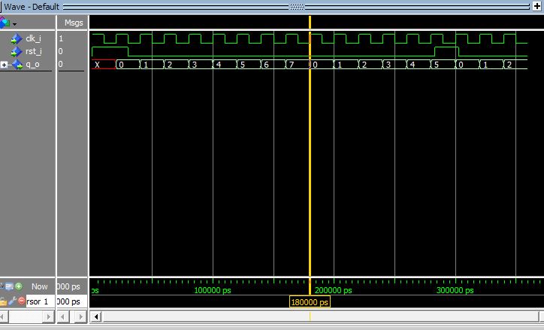Click the green Insert Cursor plus icon

click(x=18, y=286)
